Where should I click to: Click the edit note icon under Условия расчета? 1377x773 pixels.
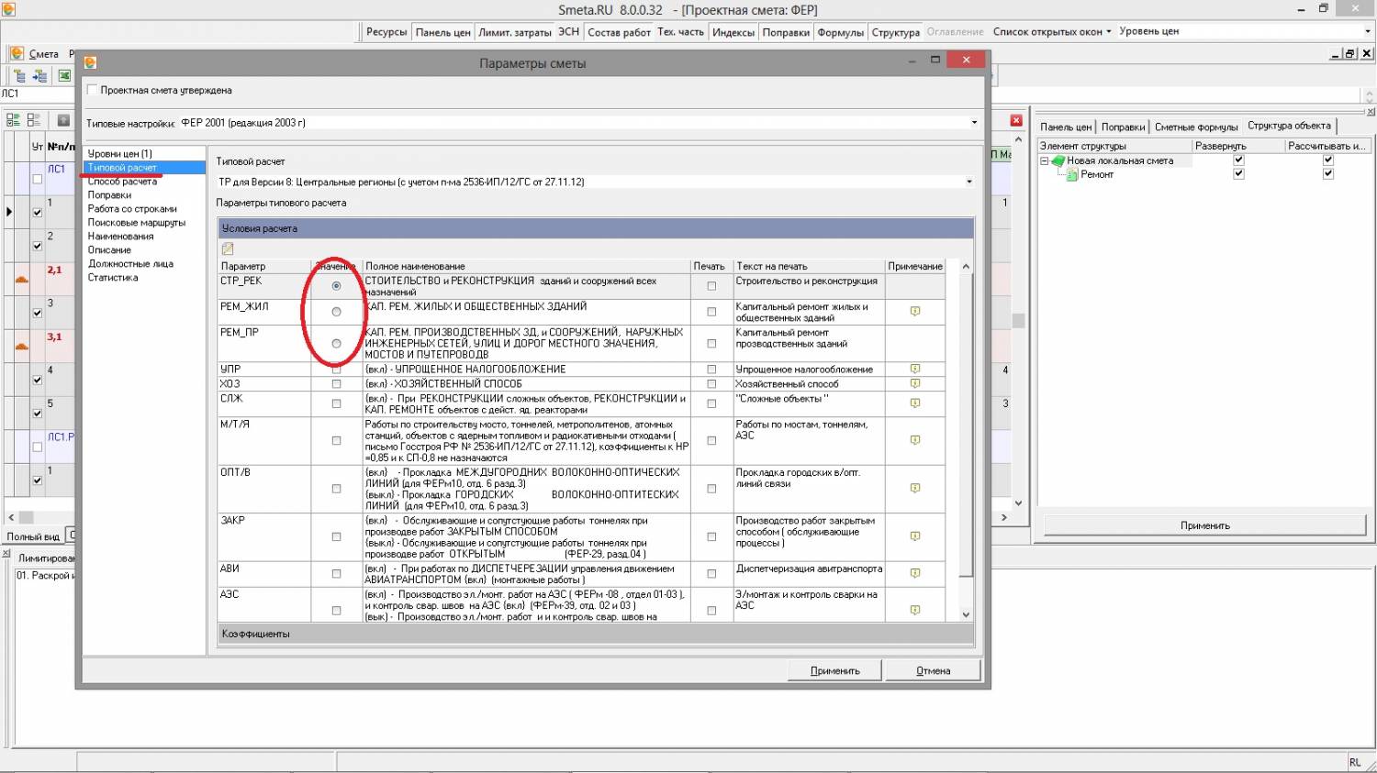tap(228, 248)
